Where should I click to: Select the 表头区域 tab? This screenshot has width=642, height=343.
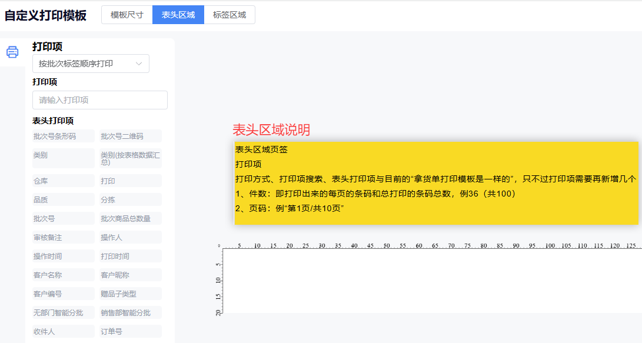(x=178, y=15)
